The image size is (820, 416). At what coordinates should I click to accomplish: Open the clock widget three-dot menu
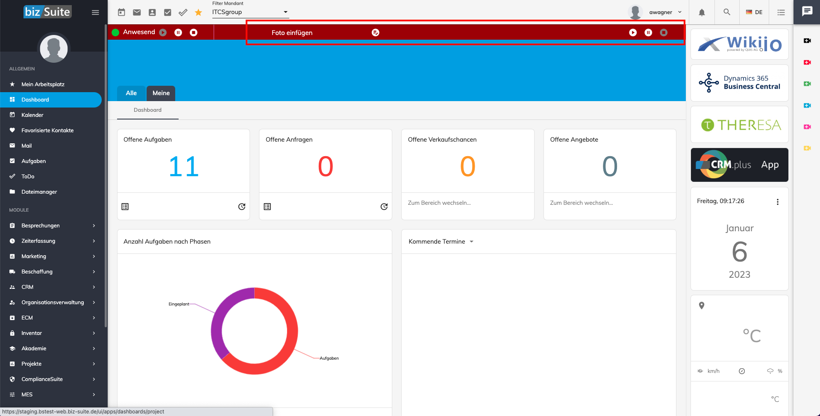pos(777,202)
